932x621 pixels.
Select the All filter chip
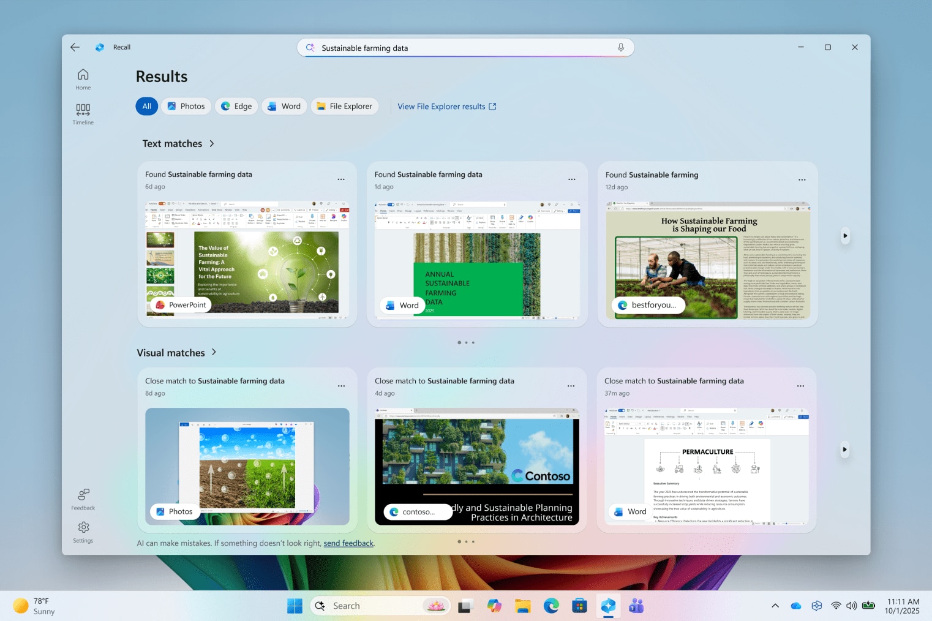147,106
